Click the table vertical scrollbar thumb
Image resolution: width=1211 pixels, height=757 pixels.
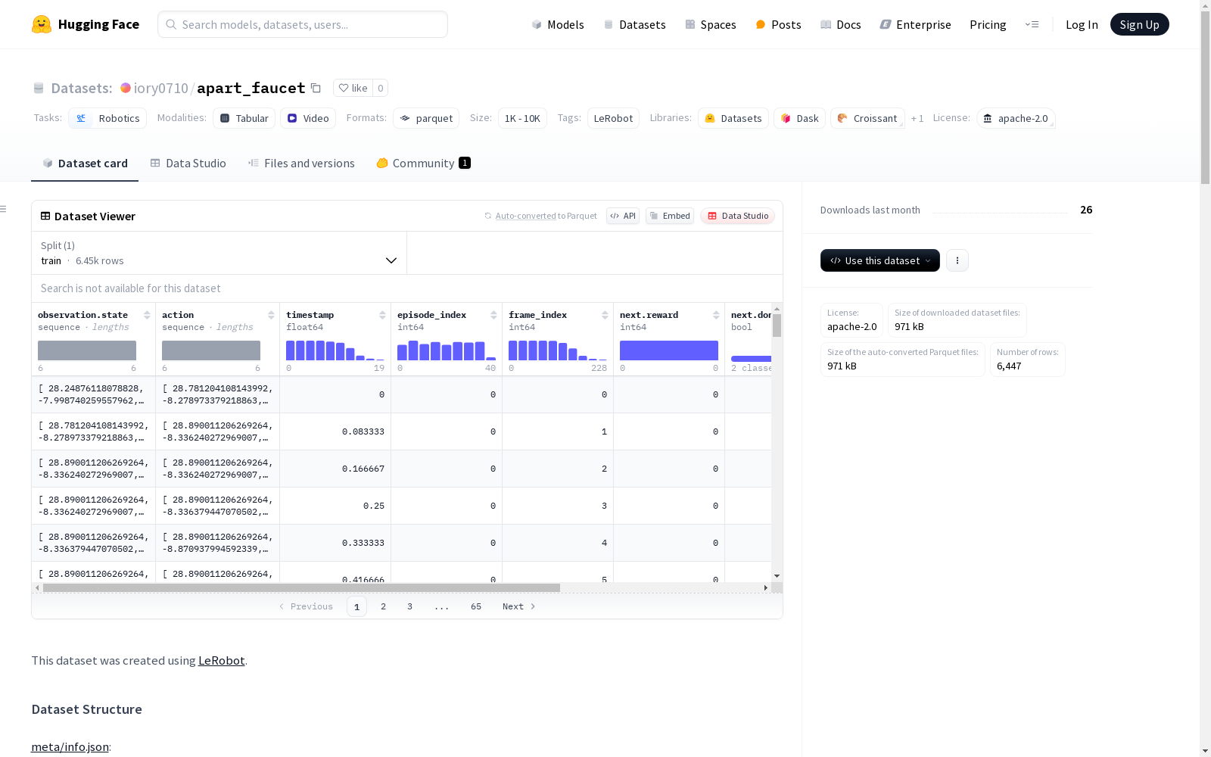tap(777, 326)
